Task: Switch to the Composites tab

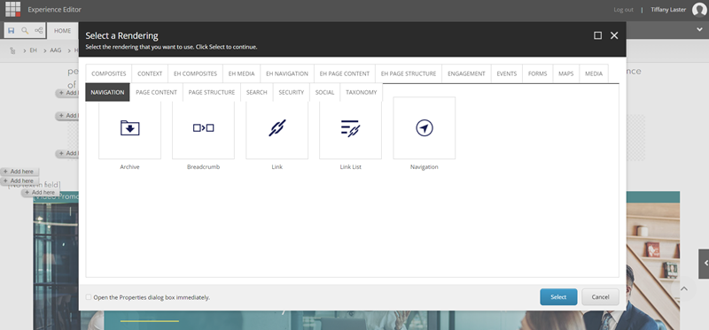Action: (x=108, y=73)
